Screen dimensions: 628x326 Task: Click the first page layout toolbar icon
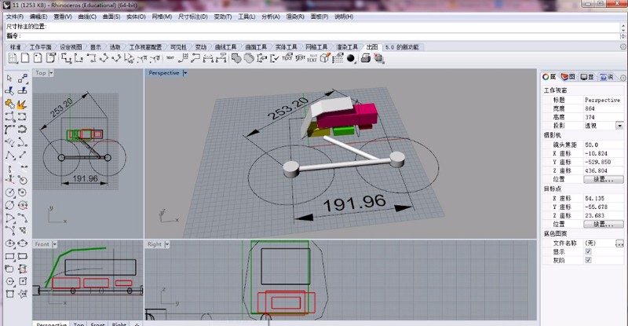pyautogui.click(x=13, y=58)
